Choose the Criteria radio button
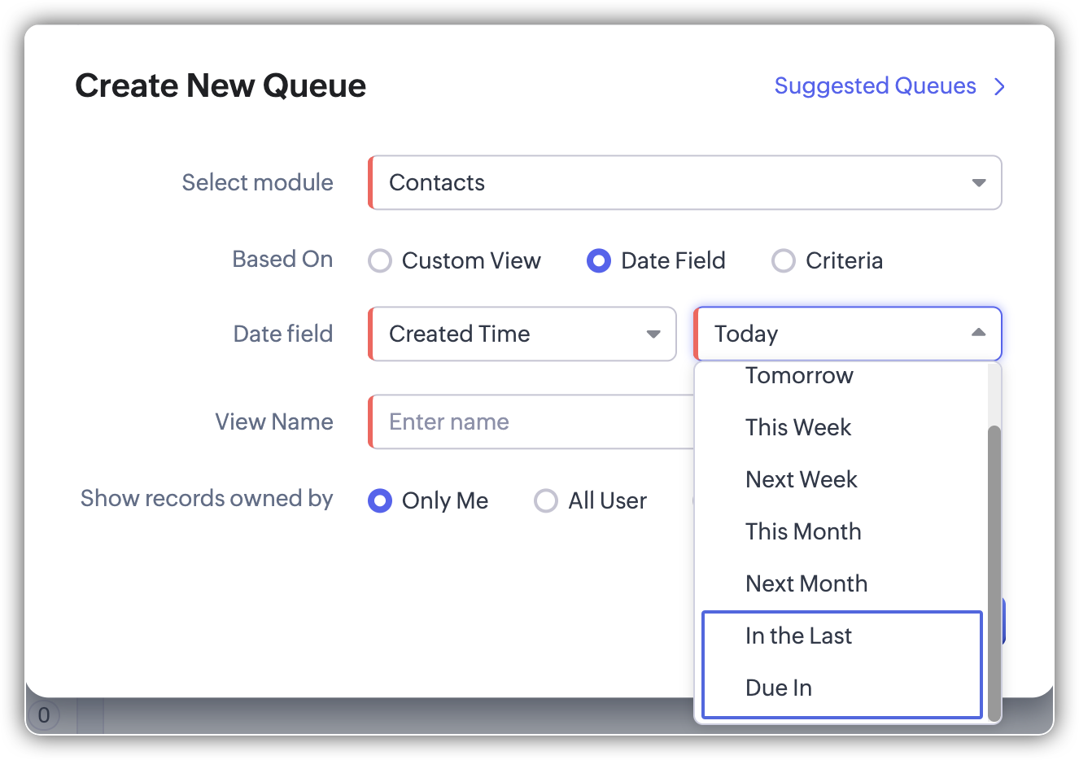Screen dimensions: 1079x760 (783, 261)
